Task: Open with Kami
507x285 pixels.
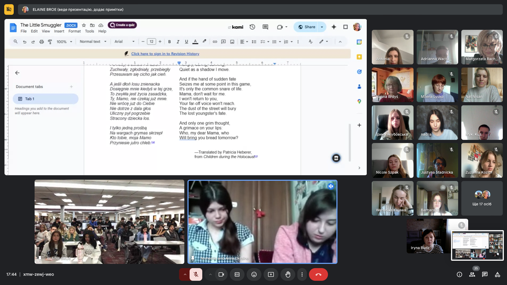Action: (x=236, y=27)
